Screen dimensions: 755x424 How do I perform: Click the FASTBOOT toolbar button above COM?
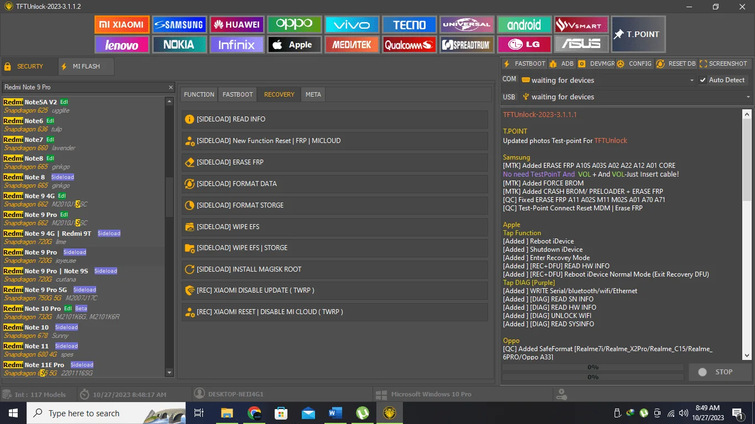click(x=525, y=64)
